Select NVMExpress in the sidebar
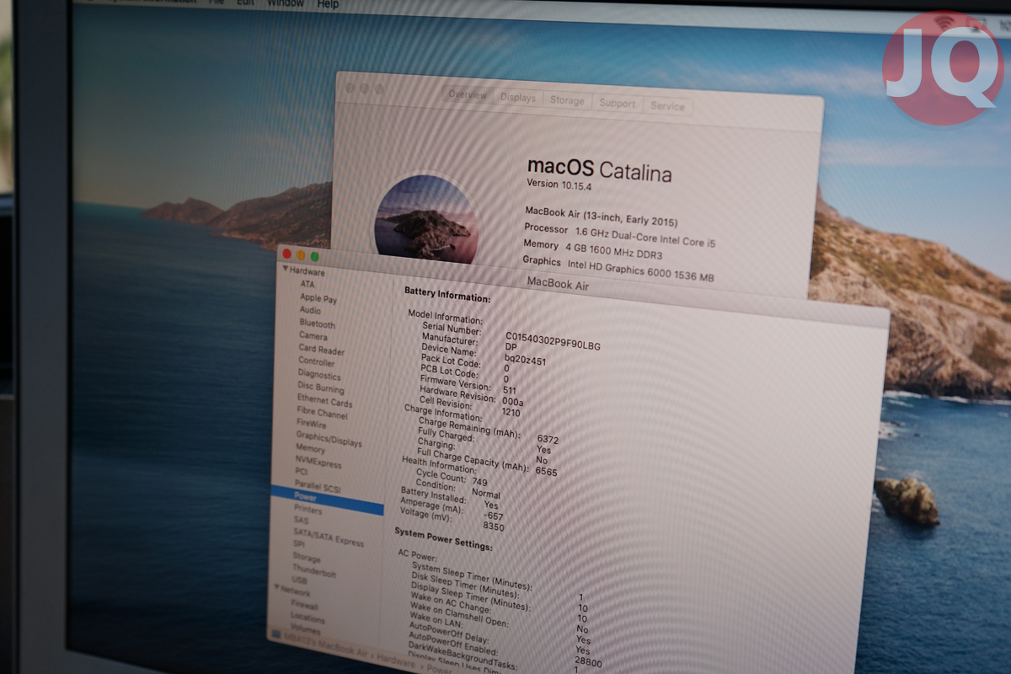1011x674 pixels. 318,462
